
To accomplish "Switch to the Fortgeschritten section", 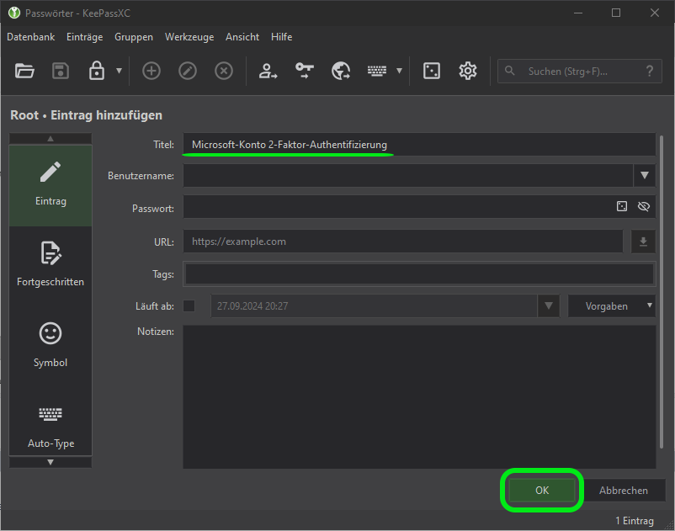I will tap(50, 264).
